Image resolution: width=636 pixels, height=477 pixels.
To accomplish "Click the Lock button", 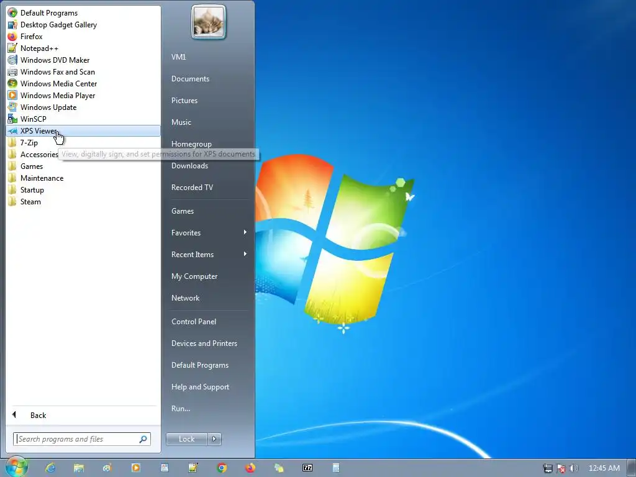I will [186, 439].
